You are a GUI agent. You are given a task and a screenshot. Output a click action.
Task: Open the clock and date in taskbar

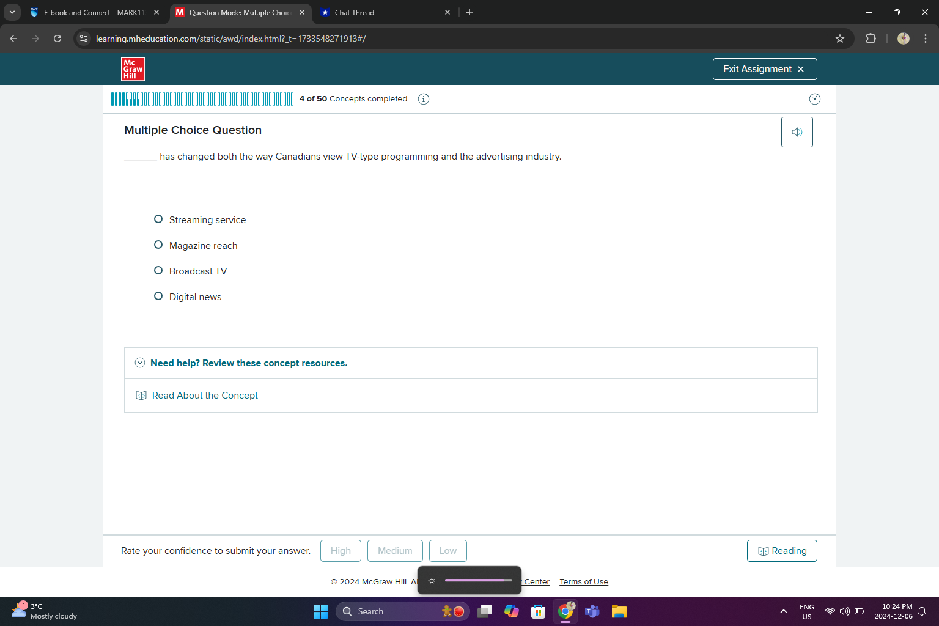coord(894,611)
